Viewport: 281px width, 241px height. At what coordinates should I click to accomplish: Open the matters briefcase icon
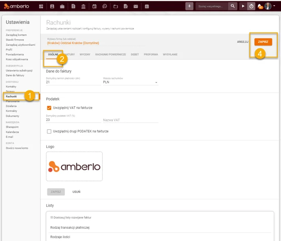(62, 7)
